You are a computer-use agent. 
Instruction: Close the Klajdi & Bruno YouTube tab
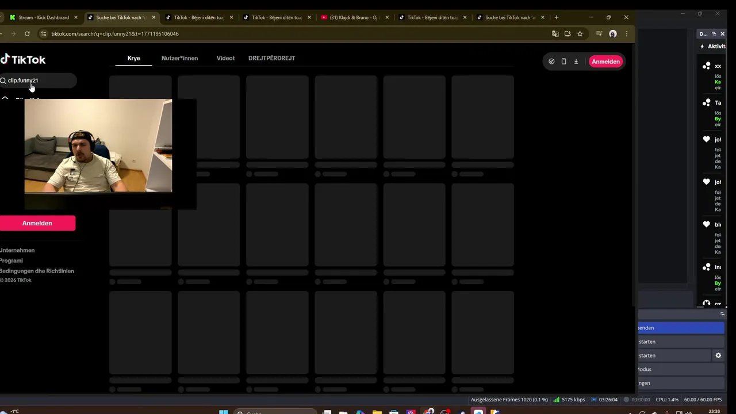coord(387,17)
